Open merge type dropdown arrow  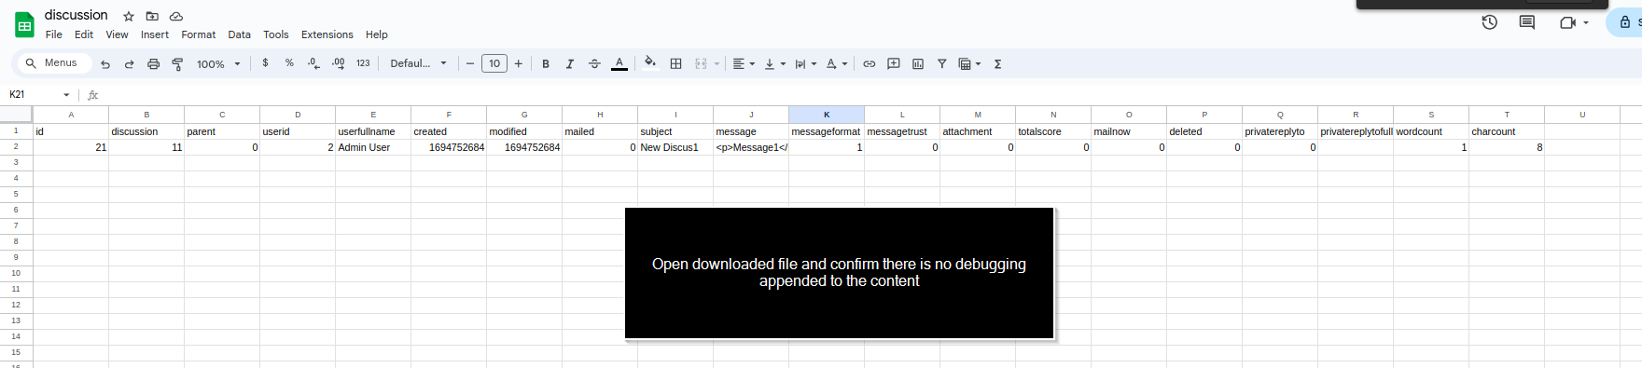[x=717, y=64]
